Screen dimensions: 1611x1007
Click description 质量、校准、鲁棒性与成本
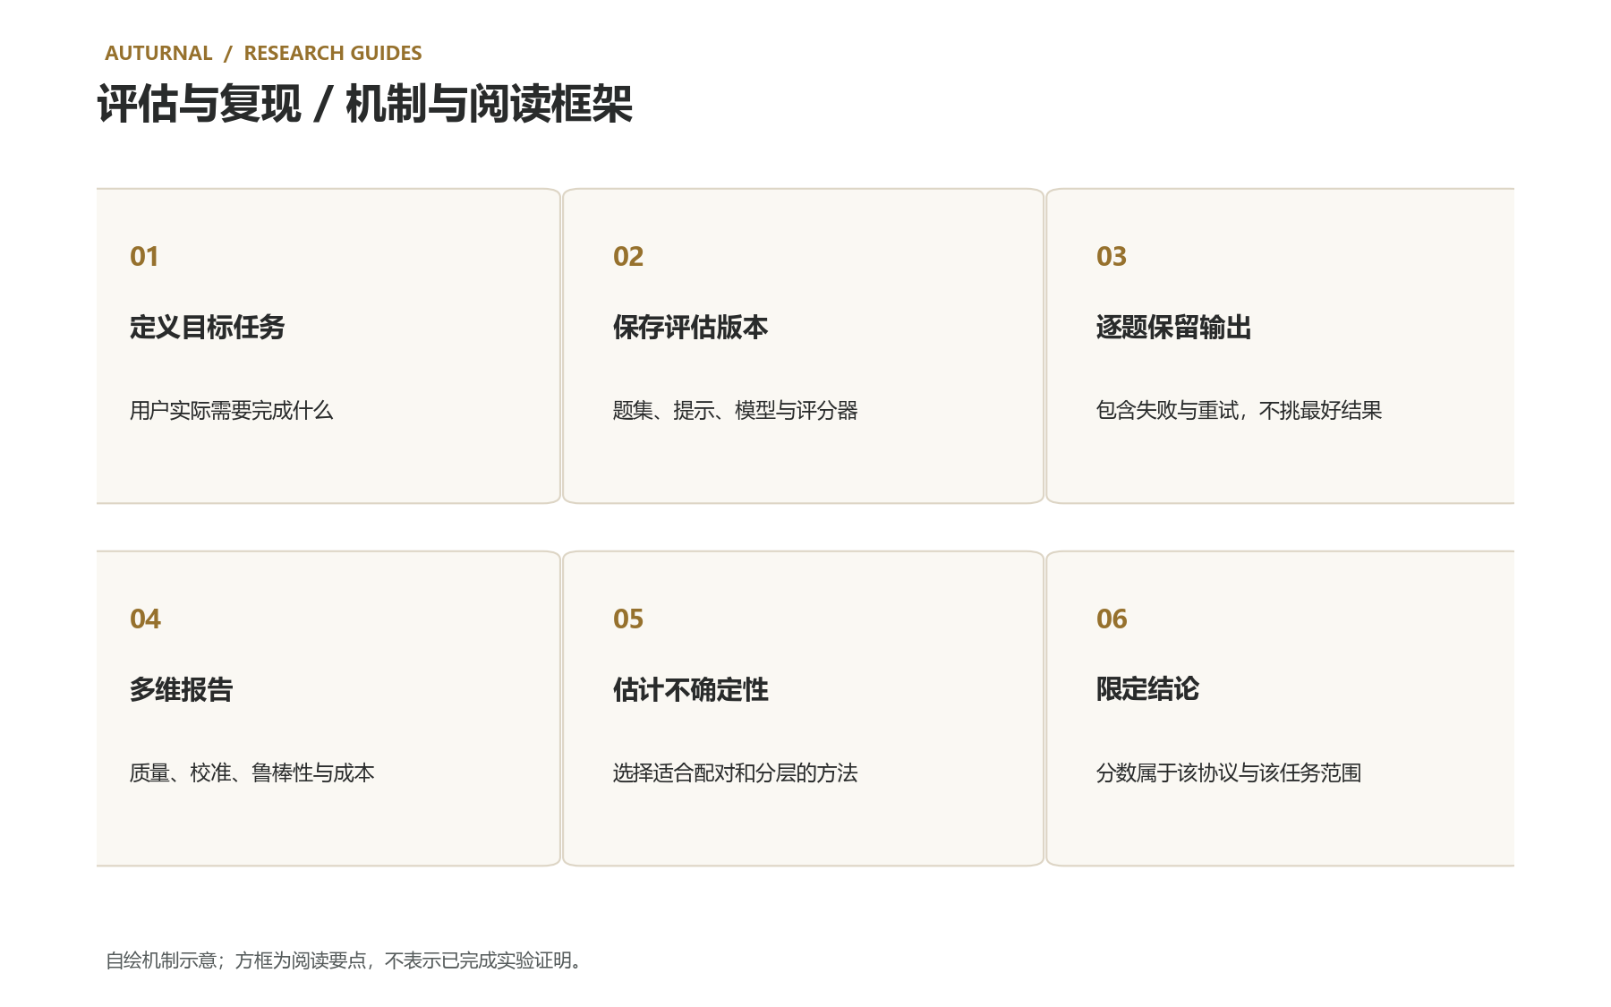pos(251,773)
